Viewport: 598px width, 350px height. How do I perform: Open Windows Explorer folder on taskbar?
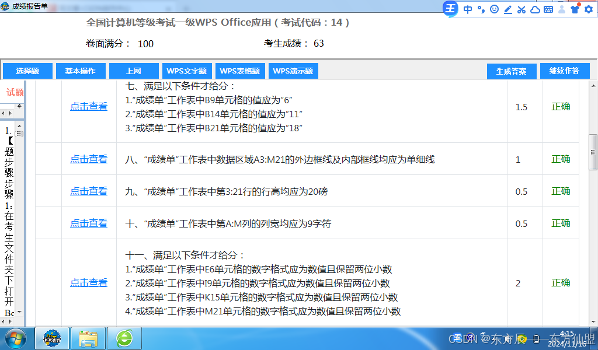tap(88, 338)
